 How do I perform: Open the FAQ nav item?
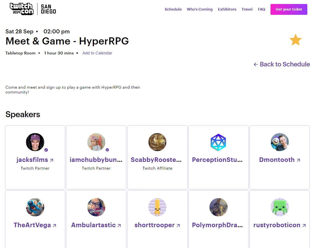point(261,9)
